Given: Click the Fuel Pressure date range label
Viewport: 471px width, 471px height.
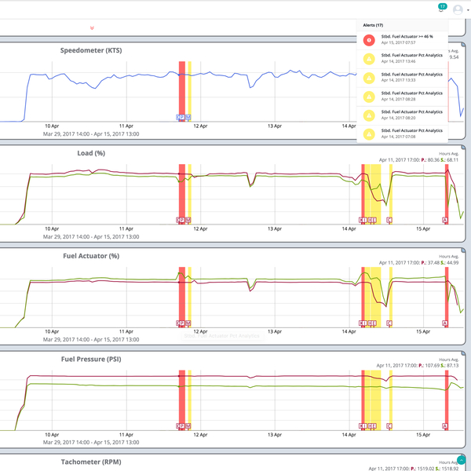Looking at the screenshot, I should pos(91,442).
